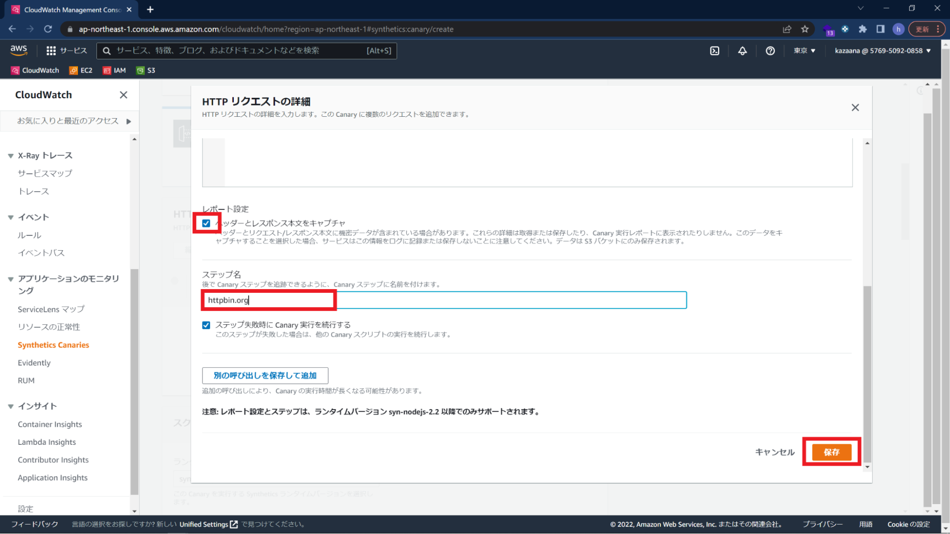
Task: Click the help question mark icon
Action: point(770,51)
